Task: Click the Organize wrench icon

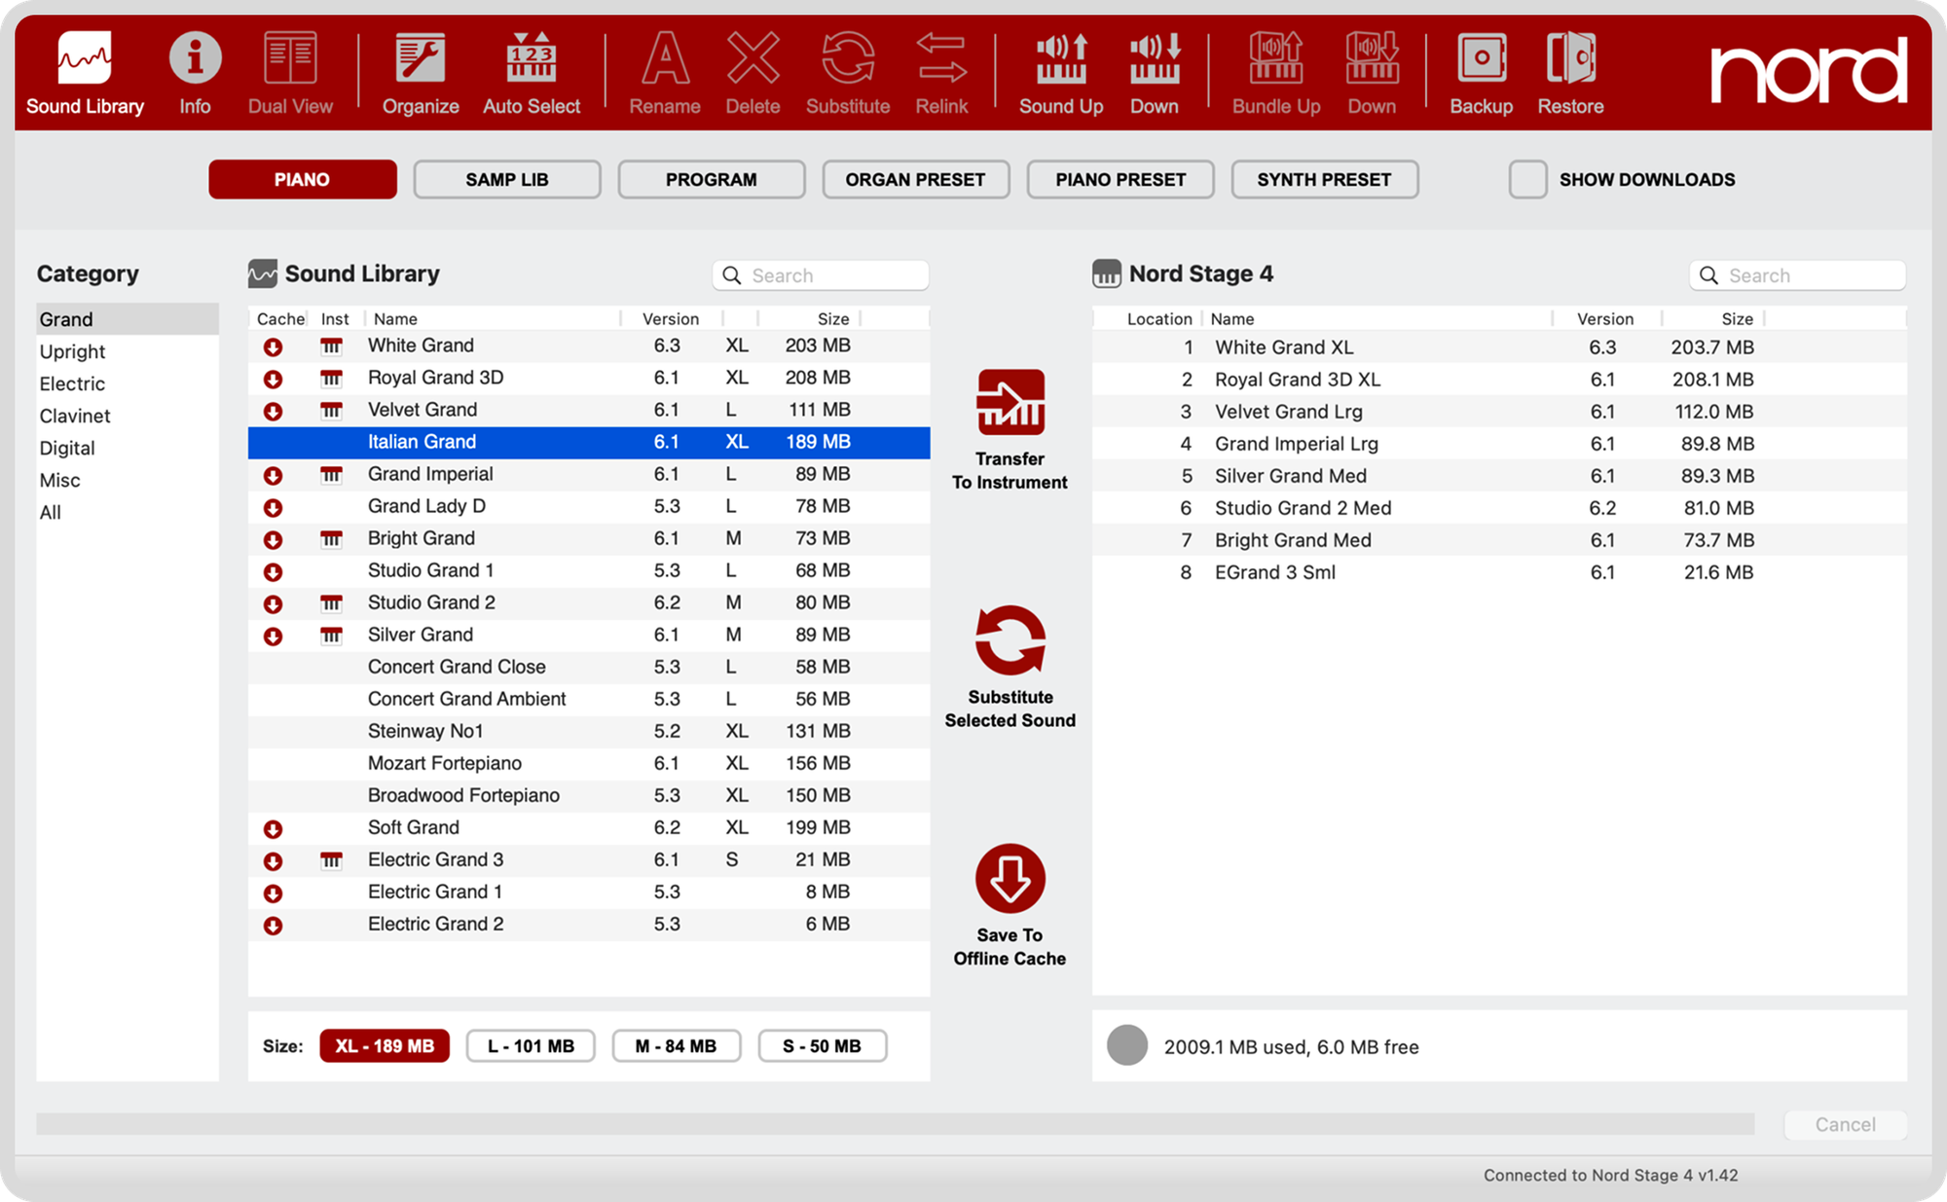Action: point(420,58)
